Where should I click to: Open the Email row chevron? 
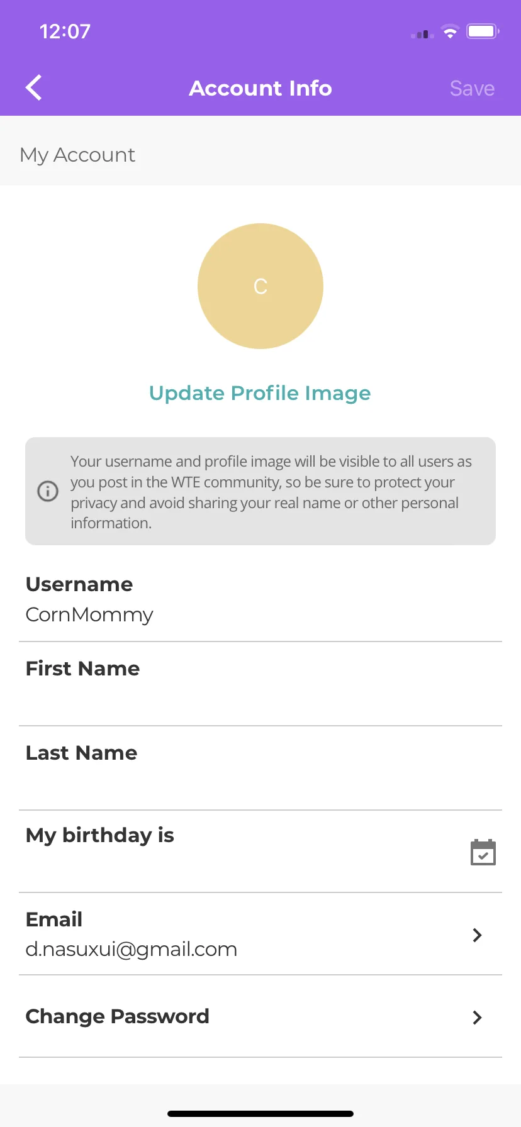coord(477,935)
